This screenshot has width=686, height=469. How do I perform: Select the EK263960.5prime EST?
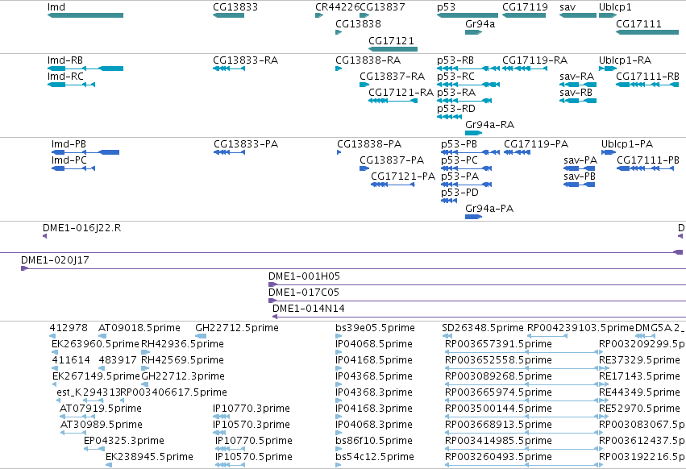click(x=54, y=352)
